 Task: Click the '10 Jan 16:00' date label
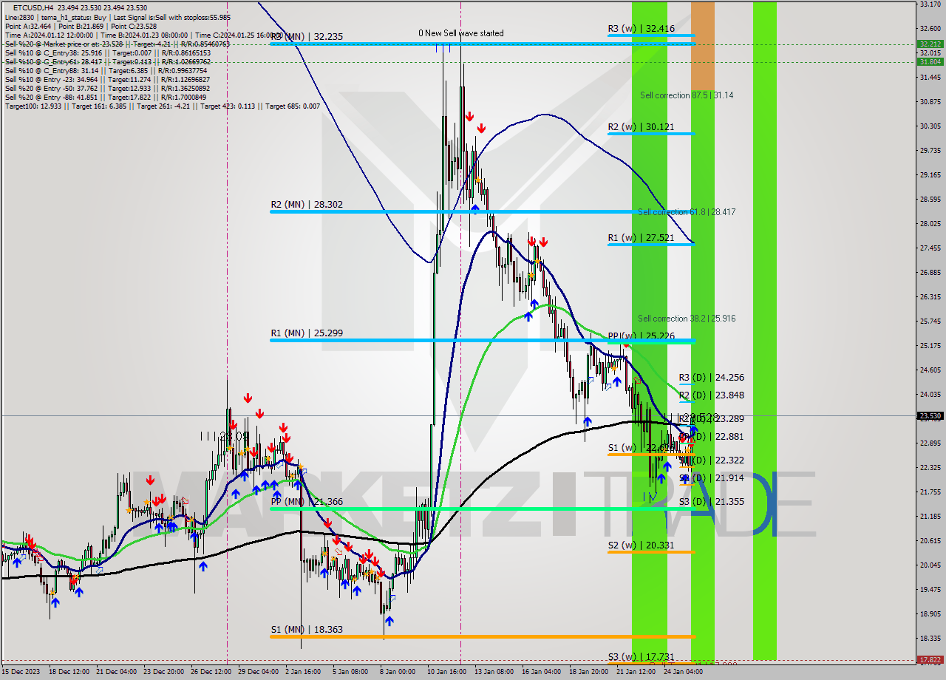(x=446, y=672)
